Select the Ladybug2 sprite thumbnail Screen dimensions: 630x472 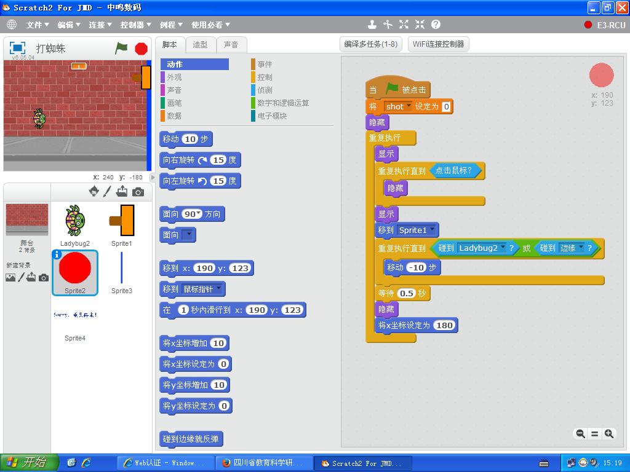(75, 222)
